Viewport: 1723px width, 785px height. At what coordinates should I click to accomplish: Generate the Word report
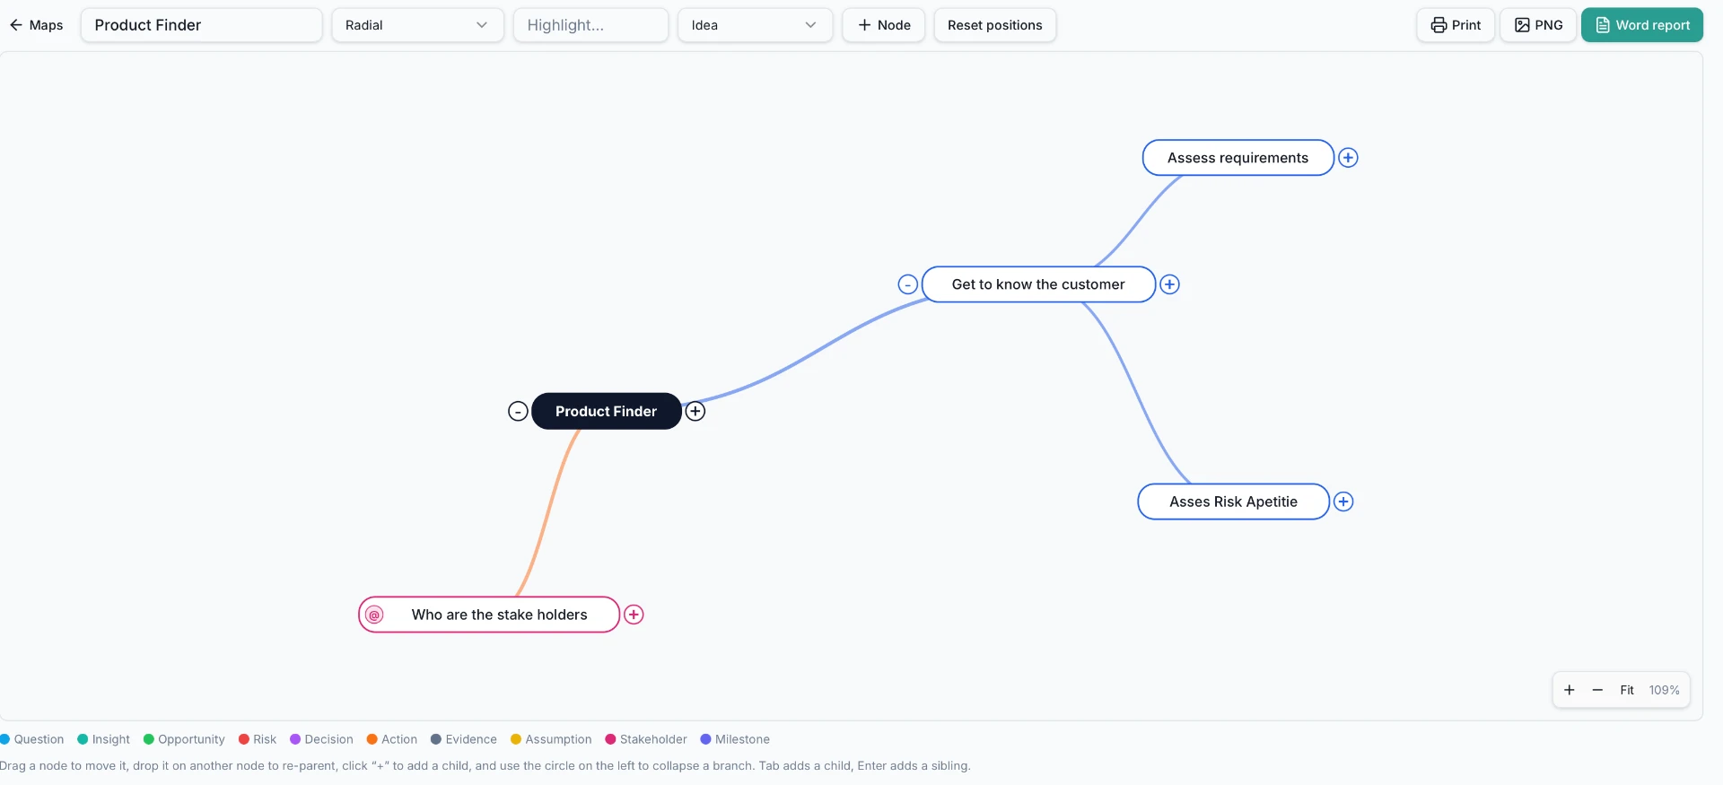point(1642,25)
